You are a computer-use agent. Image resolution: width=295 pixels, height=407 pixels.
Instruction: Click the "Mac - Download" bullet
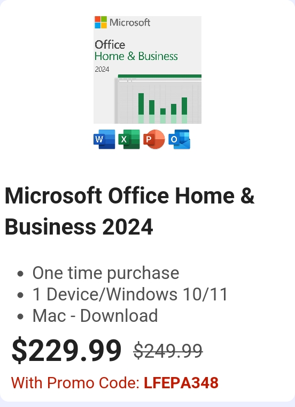click(95, 315)
